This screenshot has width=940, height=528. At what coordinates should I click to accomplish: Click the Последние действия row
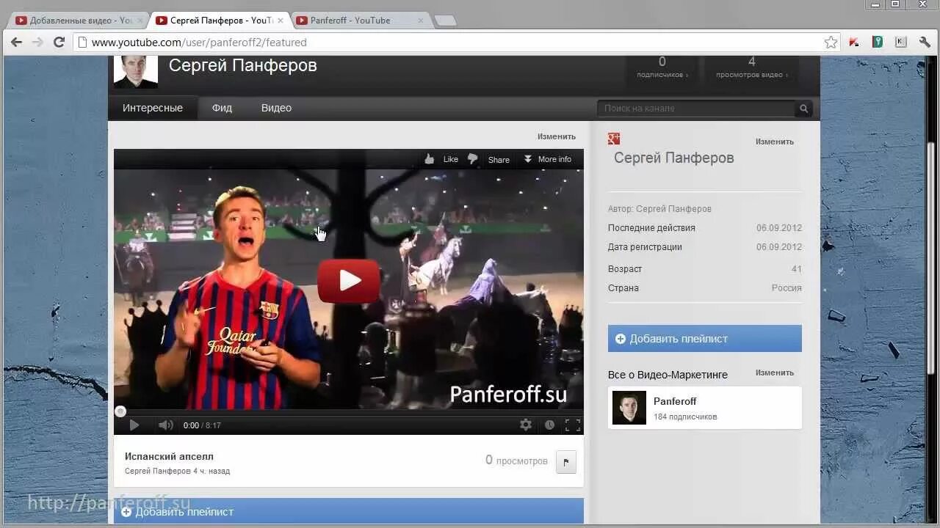(705, 228)
